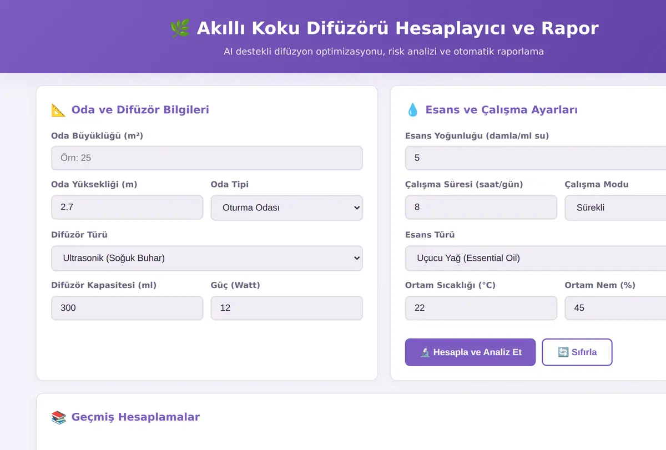Click the Oda Büyüklüğü (m²) label

point(97,135)
